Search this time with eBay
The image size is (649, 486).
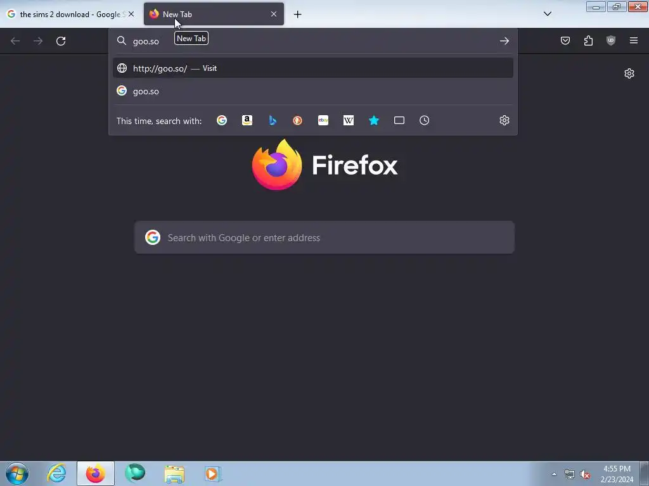coord(323,120)
